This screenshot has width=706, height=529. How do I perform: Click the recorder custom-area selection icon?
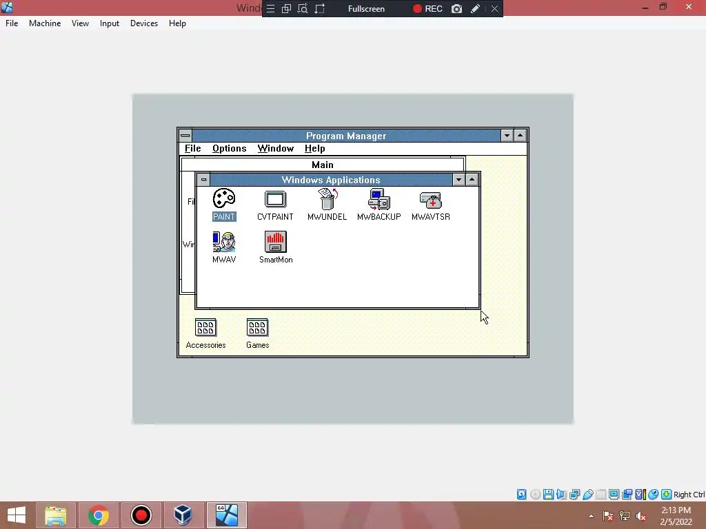coord(319,8)
